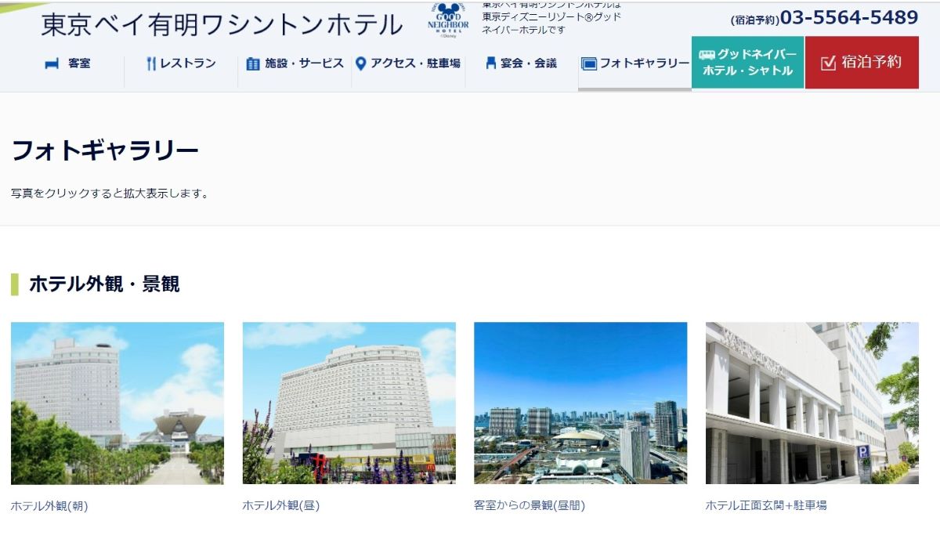The width and height of the screenshot is (940, 557).
Task: Click the Good Neighbor Hotel Mickey logo
Action: (448, 20)
